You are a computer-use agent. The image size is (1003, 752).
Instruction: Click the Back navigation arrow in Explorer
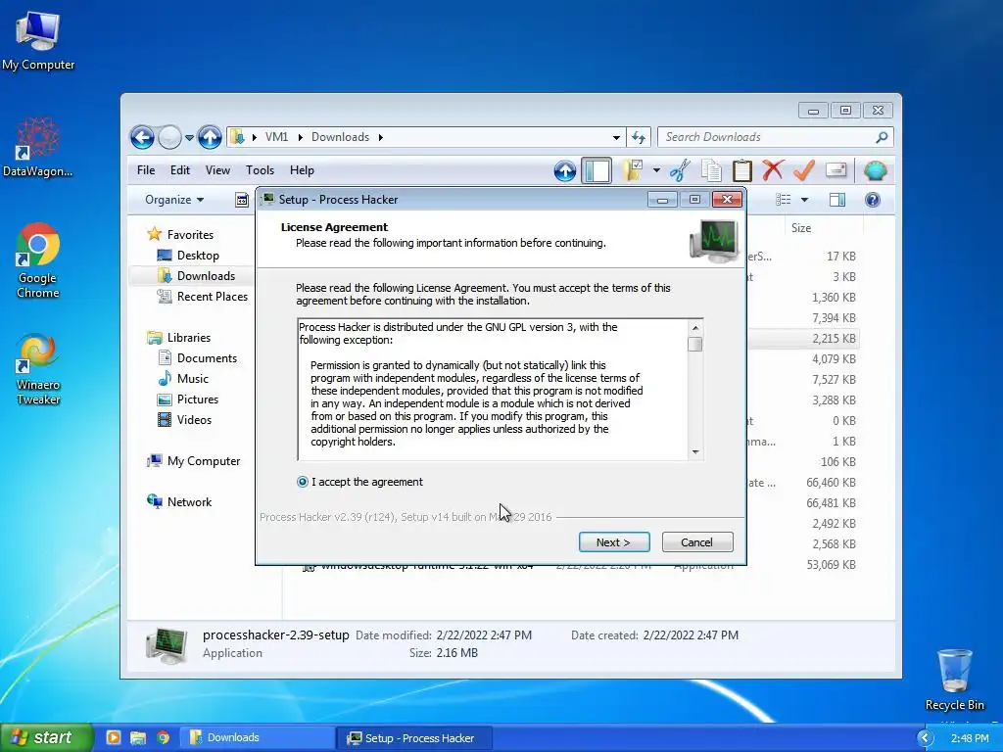tap(142, 137)
